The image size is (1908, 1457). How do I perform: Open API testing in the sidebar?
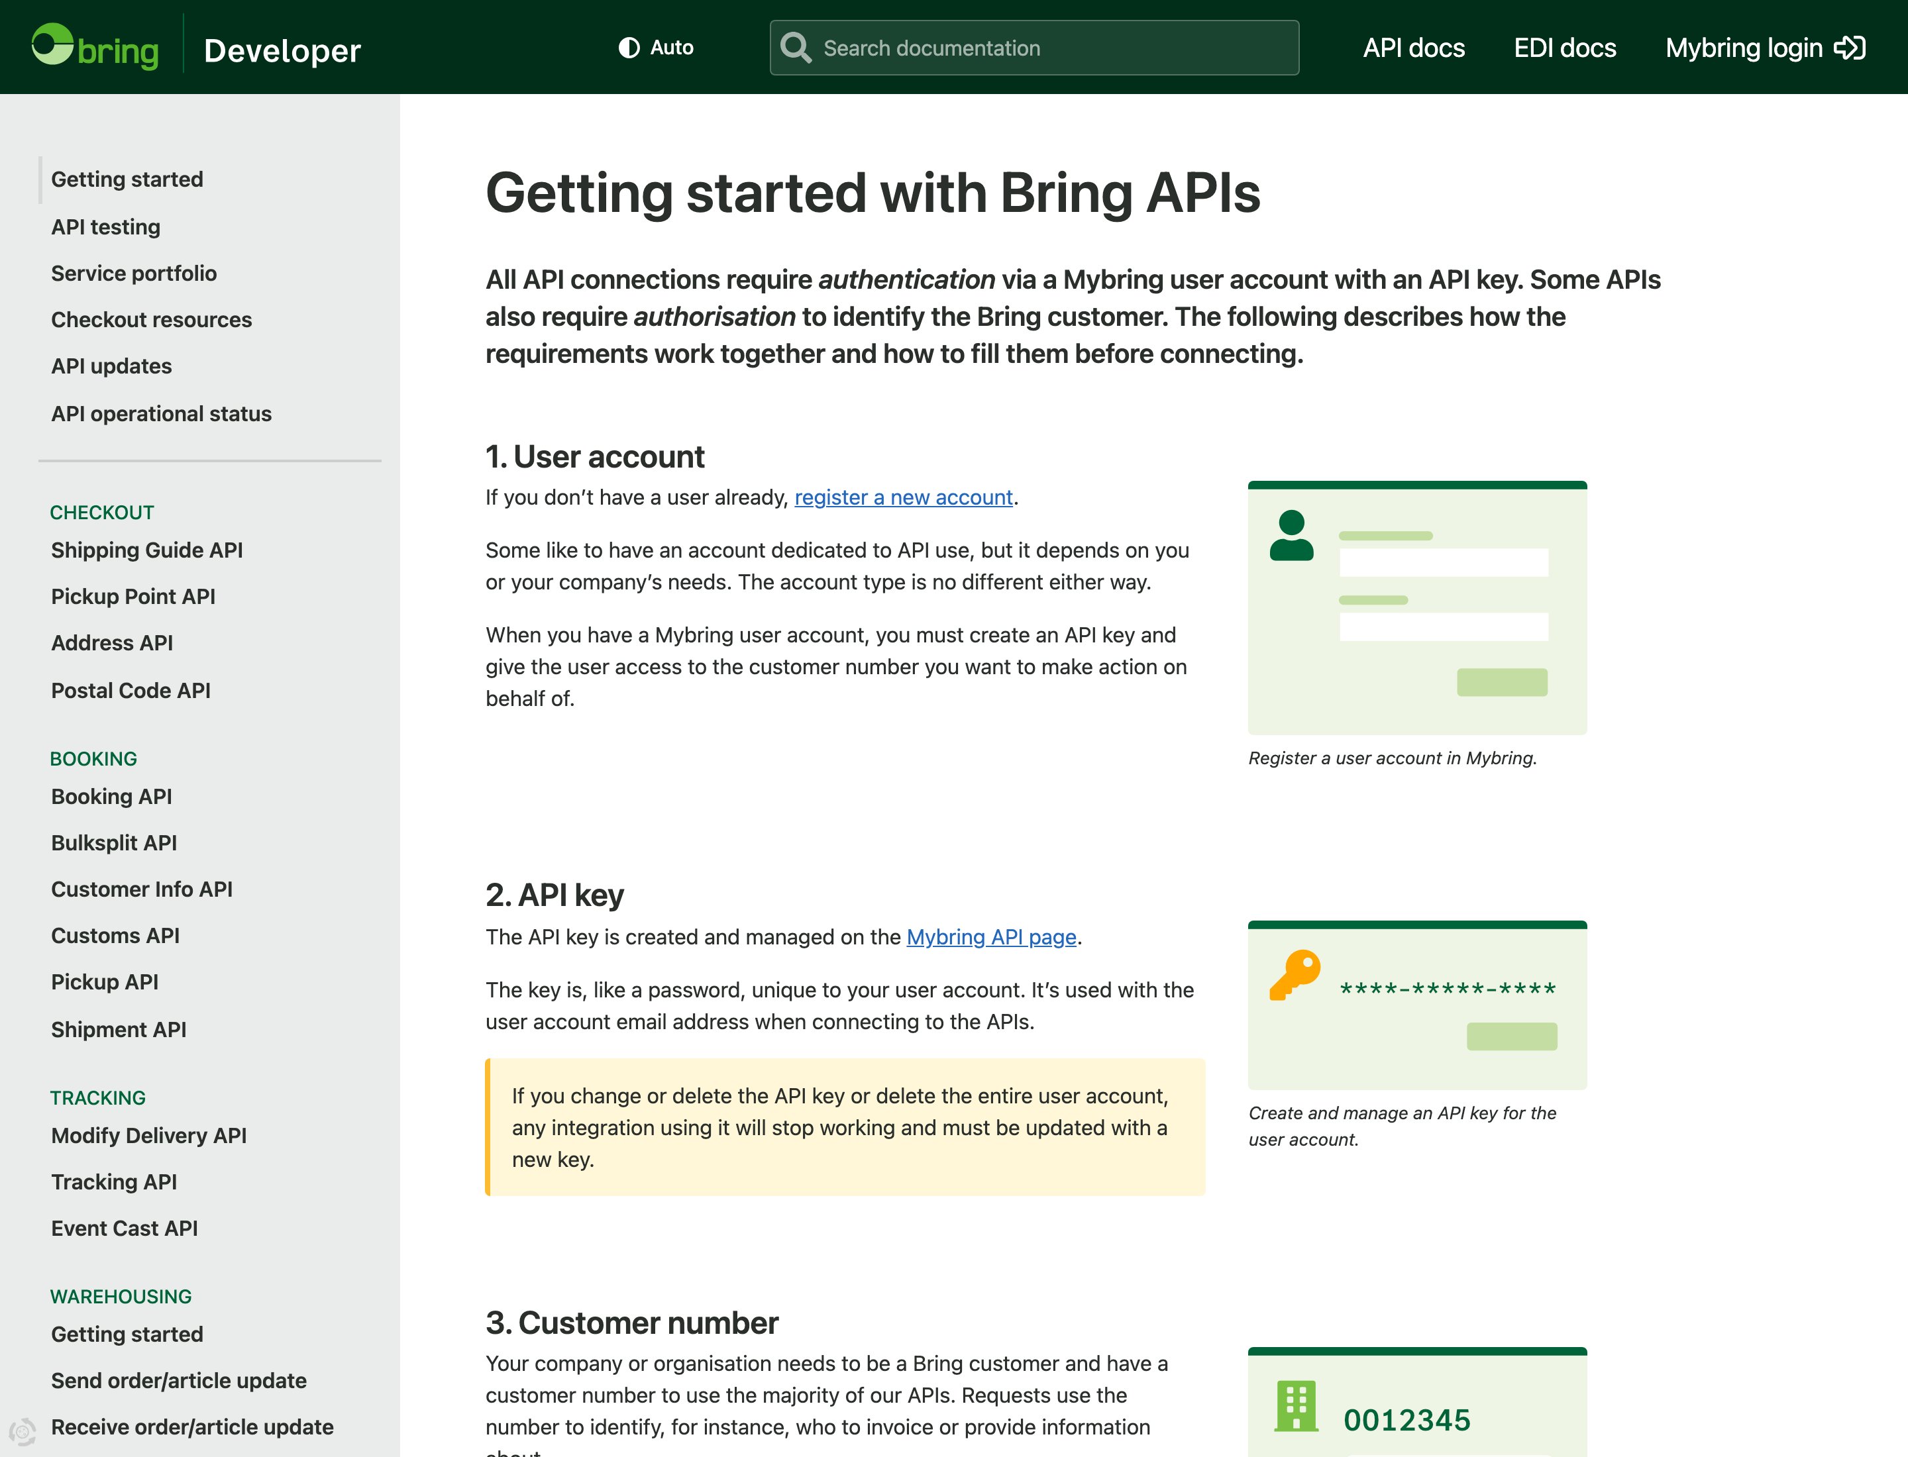coord(106,227)
